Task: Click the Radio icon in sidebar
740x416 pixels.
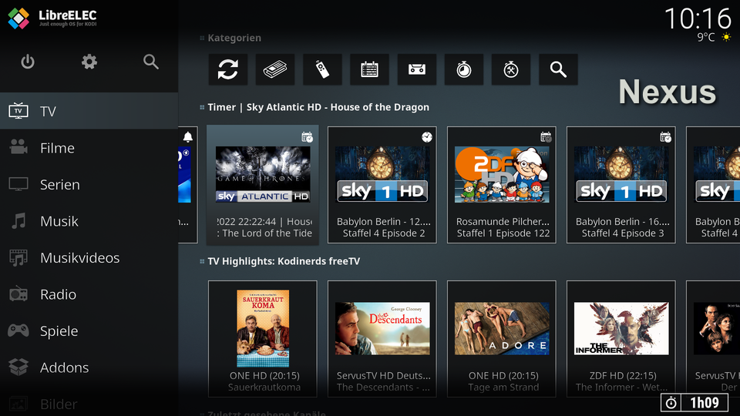Action: [18, 294]
